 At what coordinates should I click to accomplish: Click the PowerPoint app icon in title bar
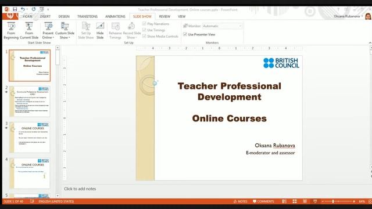[6, 9]
